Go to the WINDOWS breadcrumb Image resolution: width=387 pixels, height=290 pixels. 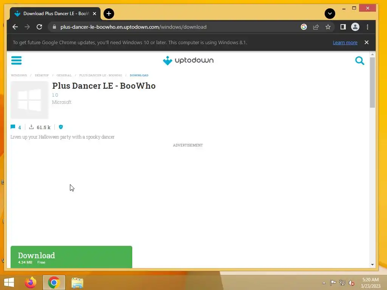pos(19,75)
